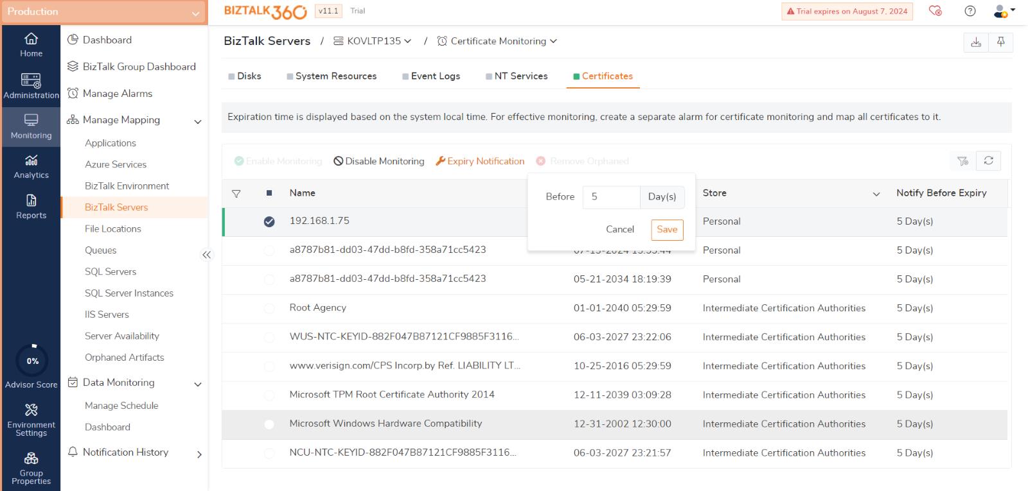Open Azure Services mapping
Image resolution: width=1028 pixels, height=491 pixels.
pyautogui.click(x=116, y=164)
